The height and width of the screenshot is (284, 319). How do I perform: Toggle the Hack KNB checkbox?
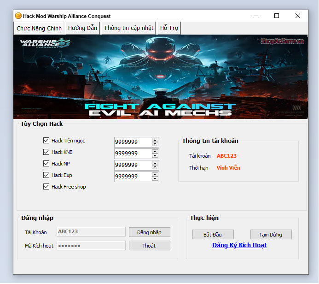[x=46, y=152]
